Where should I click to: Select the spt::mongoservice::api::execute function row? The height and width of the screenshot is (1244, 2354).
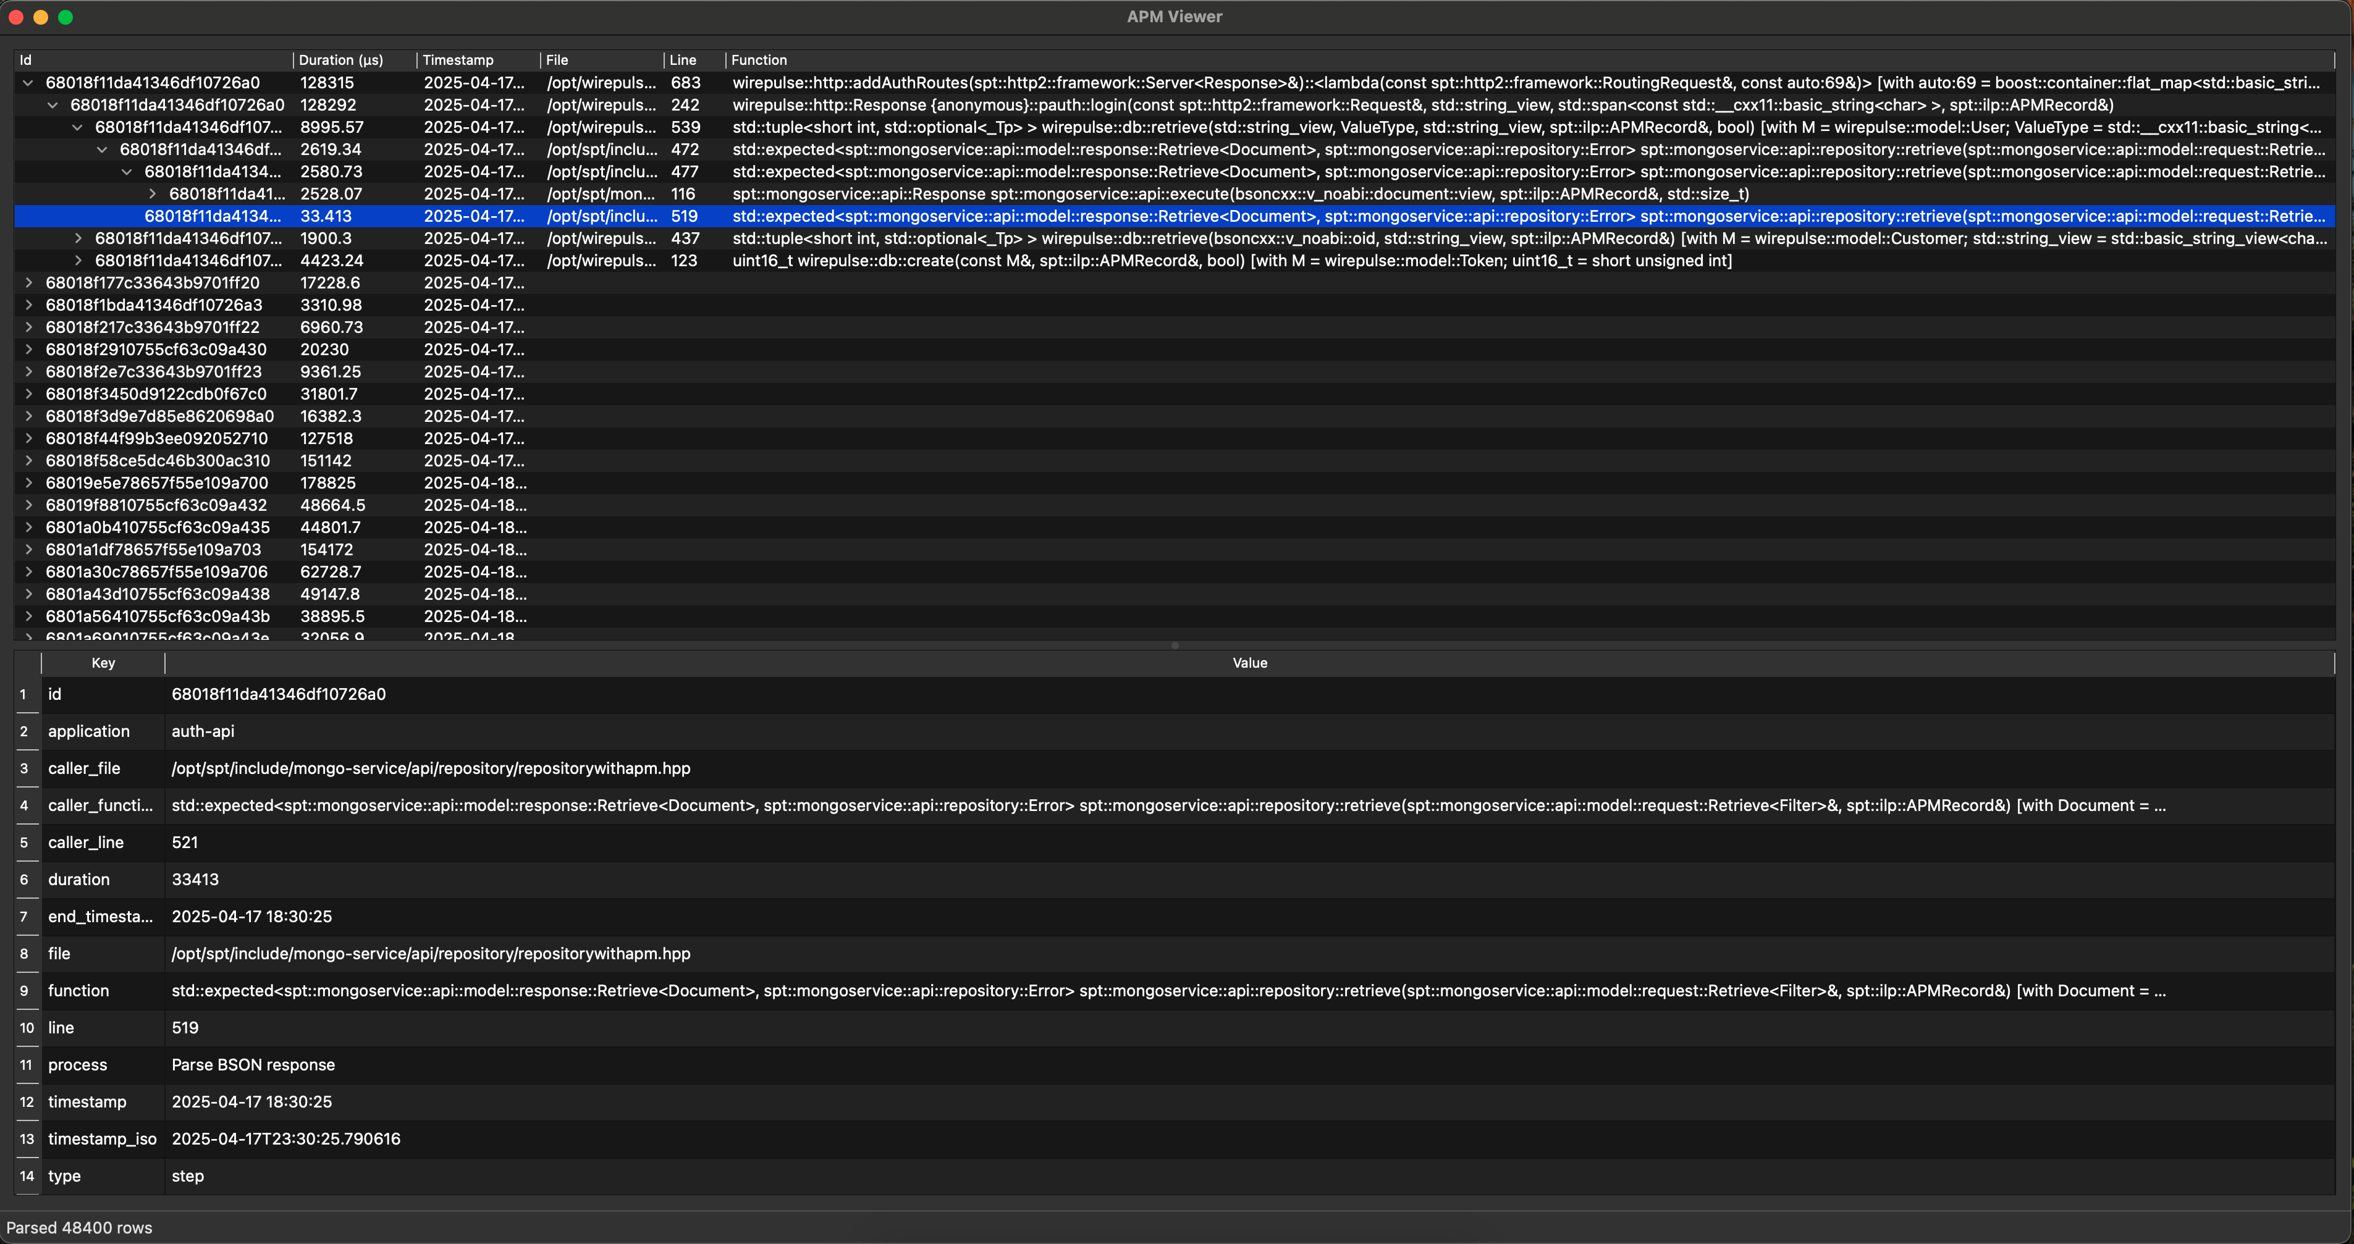(x=1175, y=195)
